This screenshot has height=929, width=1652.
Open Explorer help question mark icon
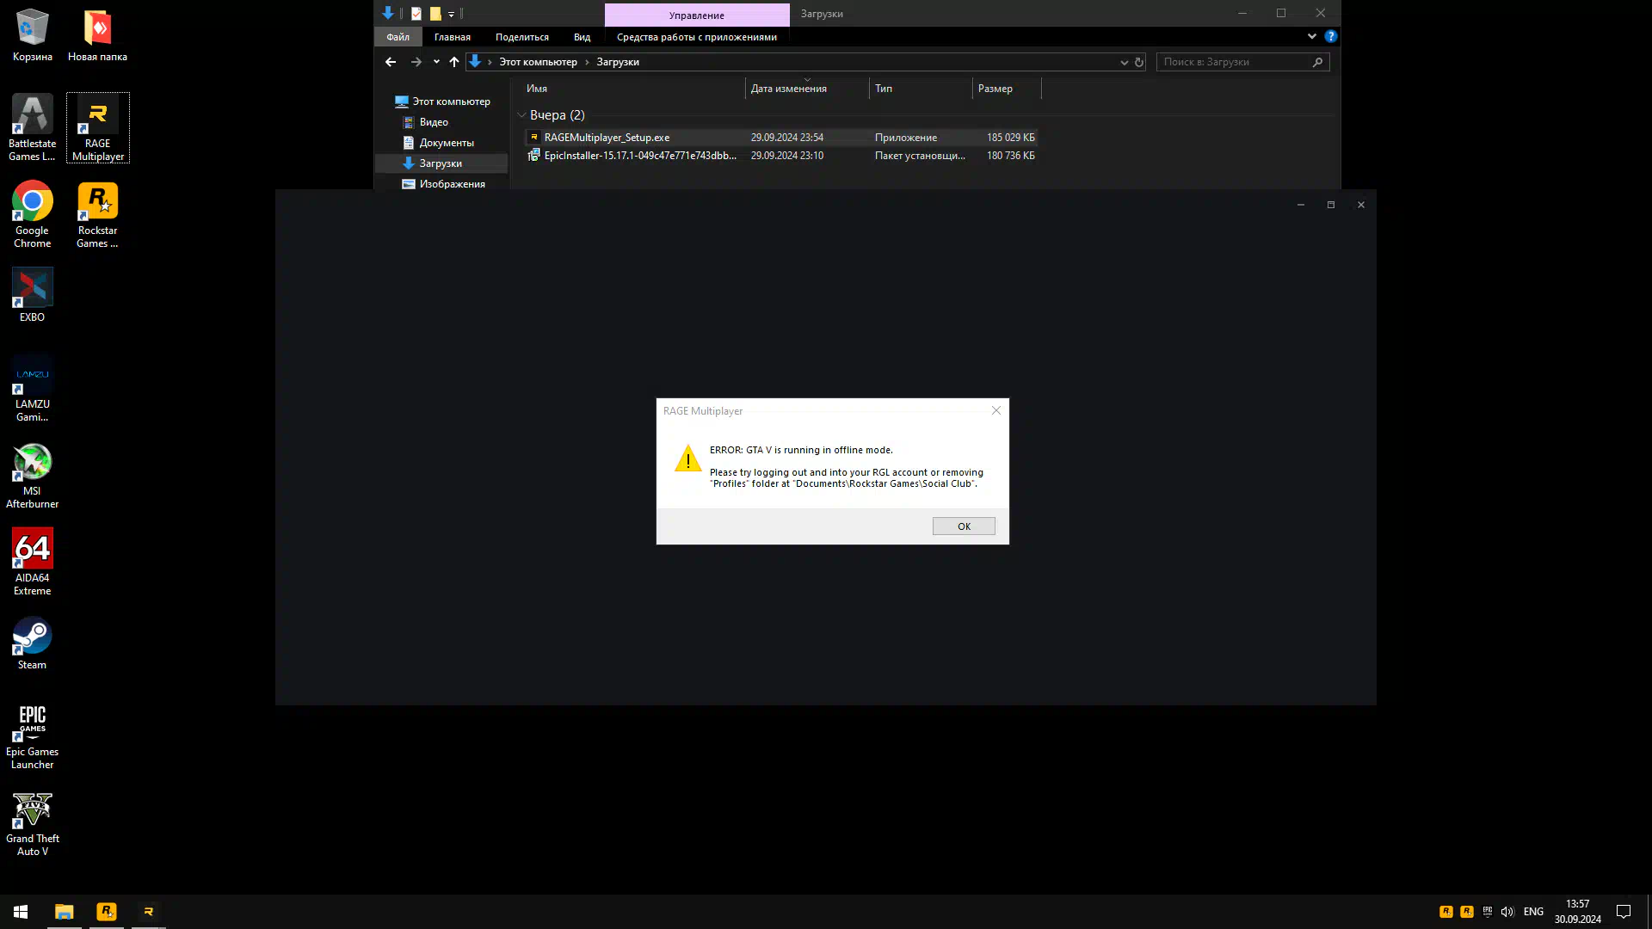1331,36
